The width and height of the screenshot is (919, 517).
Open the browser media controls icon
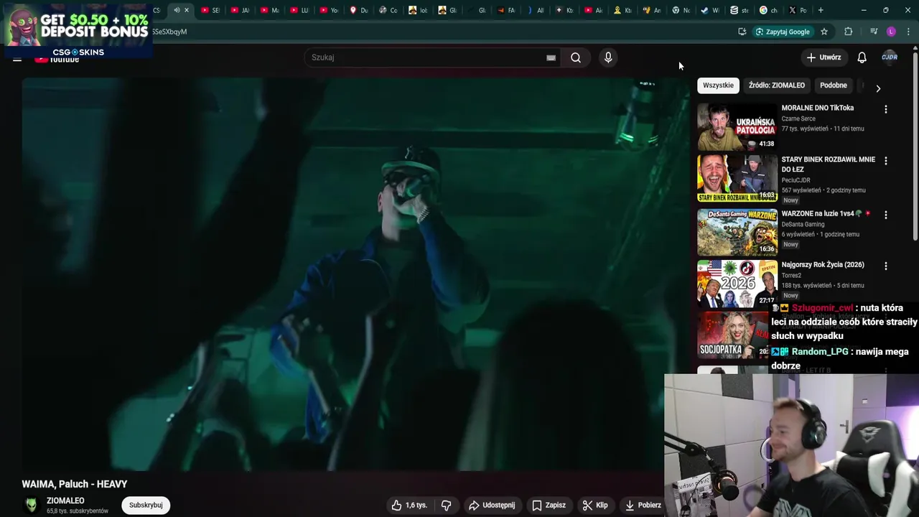[874, 32]
